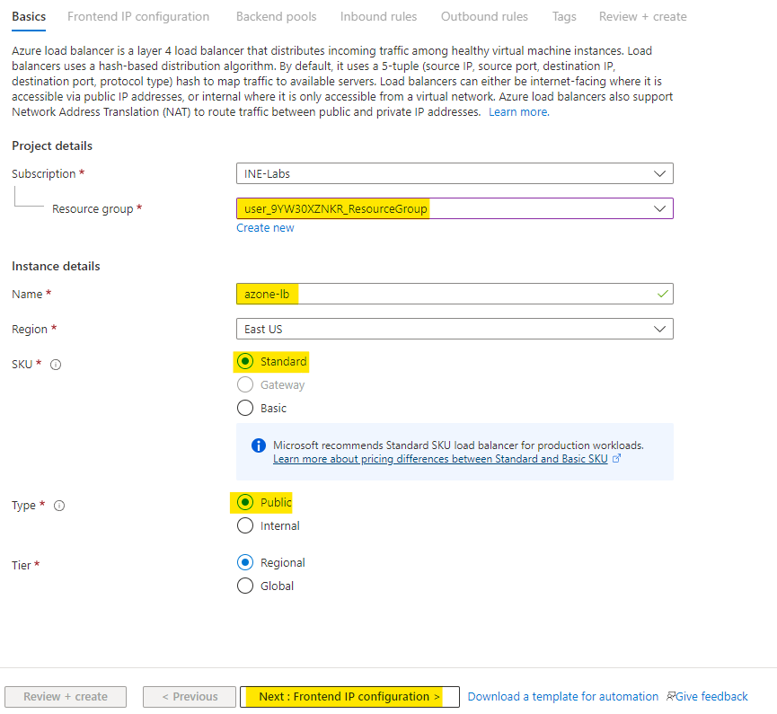Open Download a template for automation link
Viewport: 777px width, 714px height.
[x=562, y=697]
